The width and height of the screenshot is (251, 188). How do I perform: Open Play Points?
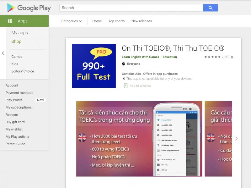tap(14, 100)
